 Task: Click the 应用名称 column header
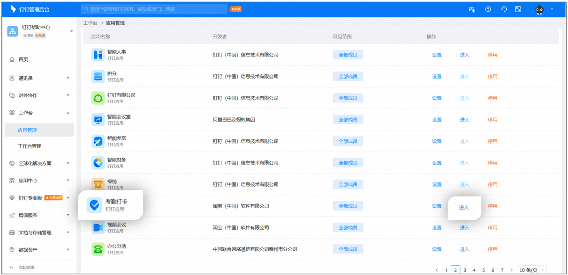coord(100,36)
